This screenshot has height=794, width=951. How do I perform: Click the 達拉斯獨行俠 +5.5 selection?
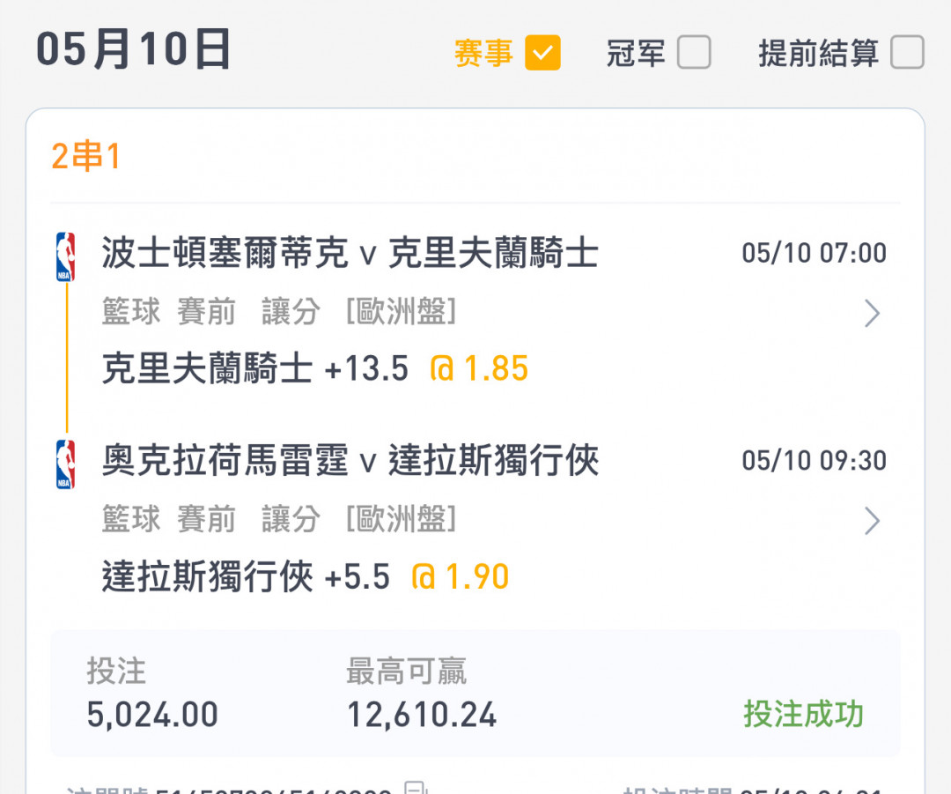click(x=246, y=576)
